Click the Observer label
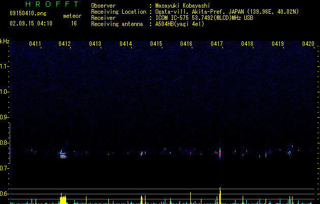 click(103, 6)
